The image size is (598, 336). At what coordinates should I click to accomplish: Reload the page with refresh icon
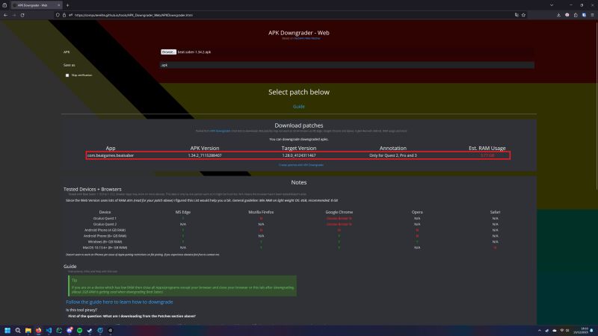pyautogui.click(x=22, y=15)
